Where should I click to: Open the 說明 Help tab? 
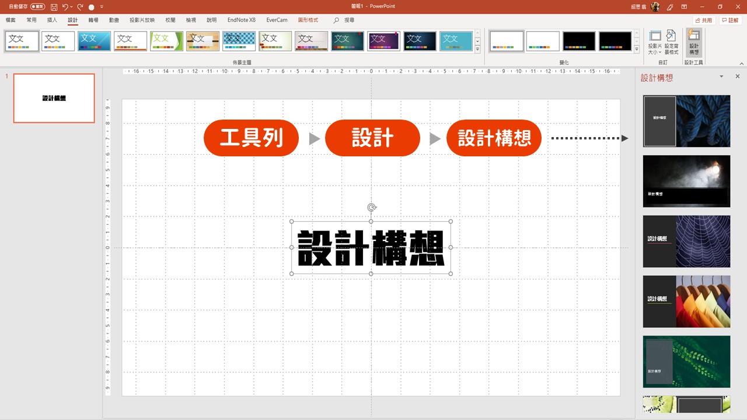tap(211, 20)
